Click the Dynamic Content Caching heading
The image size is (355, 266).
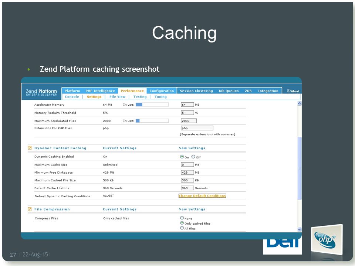tap(60, 148)
